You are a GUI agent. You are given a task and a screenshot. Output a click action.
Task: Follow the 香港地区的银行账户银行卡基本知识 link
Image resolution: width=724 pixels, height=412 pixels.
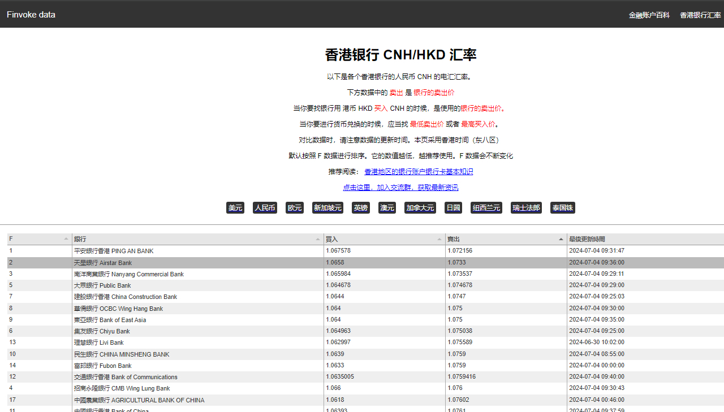click(x=419, y=172)
